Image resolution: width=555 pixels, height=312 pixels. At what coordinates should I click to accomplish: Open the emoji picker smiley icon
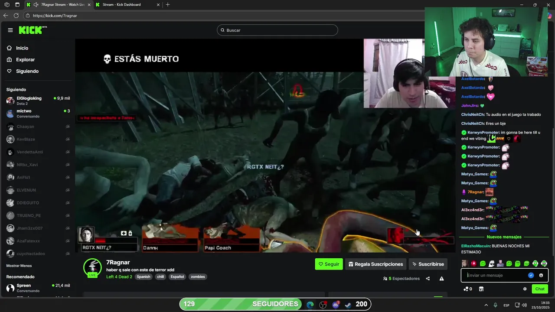[541, 275]
